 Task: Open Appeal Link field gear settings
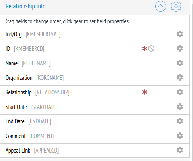click(x=180, y=150)
